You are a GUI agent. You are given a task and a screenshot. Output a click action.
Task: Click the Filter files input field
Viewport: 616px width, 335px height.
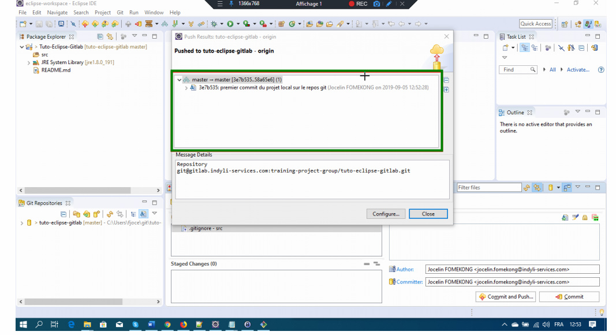coord(489,188)
